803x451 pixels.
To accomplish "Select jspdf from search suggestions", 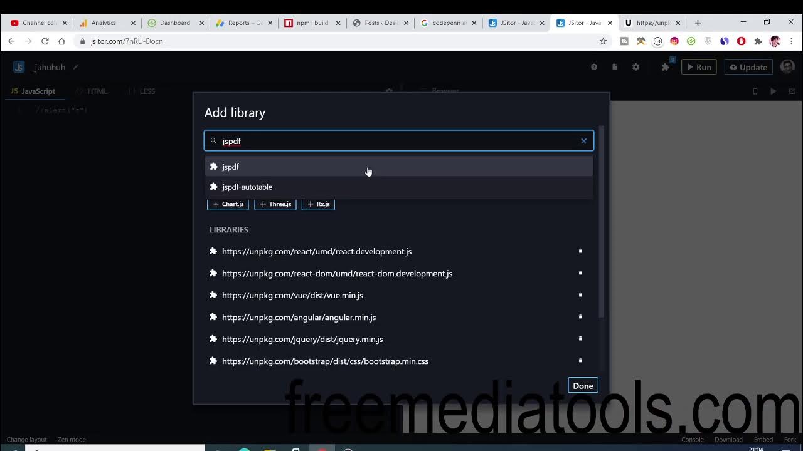I will tap(231, 167).
